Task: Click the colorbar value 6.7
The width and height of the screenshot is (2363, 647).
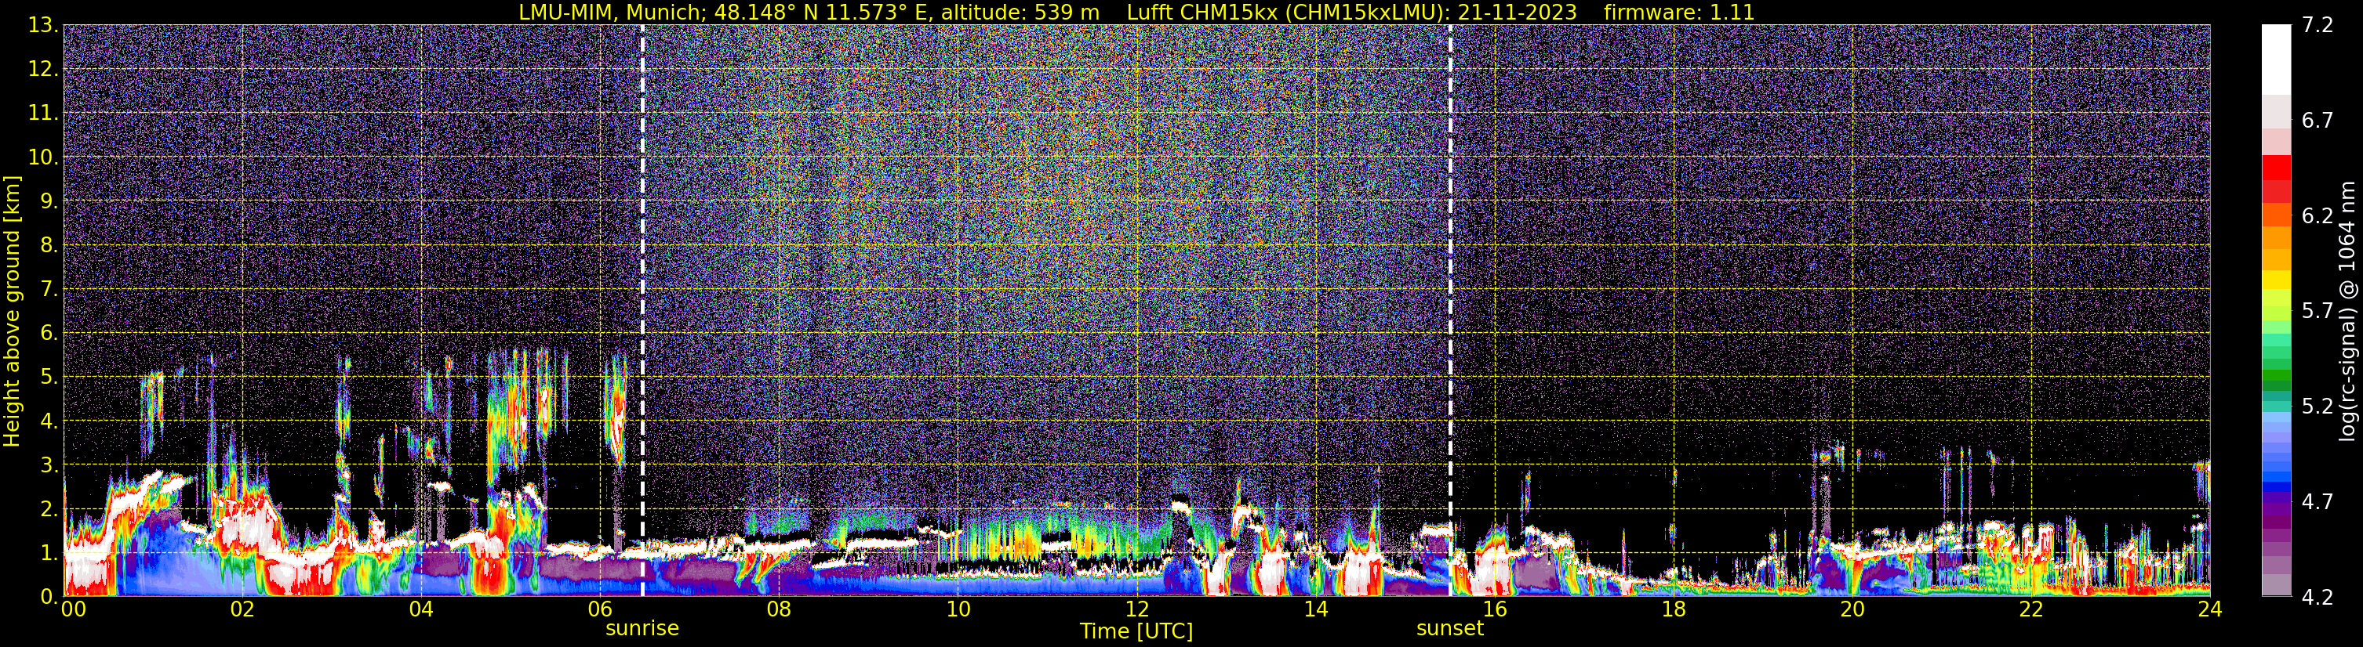Action: [x=2318, y=121]
